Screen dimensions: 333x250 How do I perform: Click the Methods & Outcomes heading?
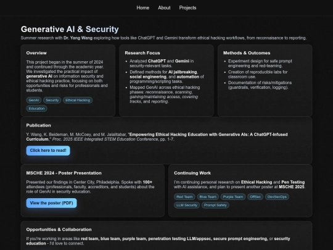pyautogui.click(x=247, y=53)
